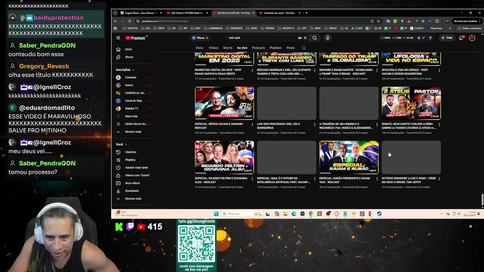Screen dimensions: 484x272
Task: Open a new browser tab
Action: pos(306,13)
